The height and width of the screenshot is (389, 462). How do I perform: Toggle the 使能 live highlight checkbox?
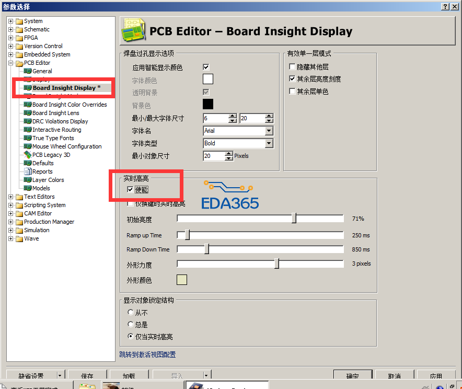coord(130,189)
